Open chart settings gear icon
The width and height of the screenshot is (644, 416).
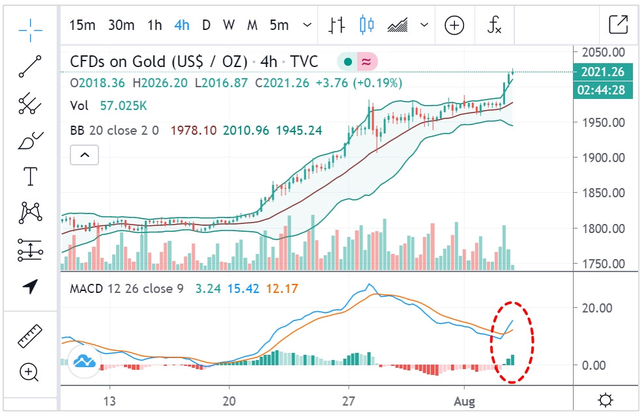pos(606,400)
